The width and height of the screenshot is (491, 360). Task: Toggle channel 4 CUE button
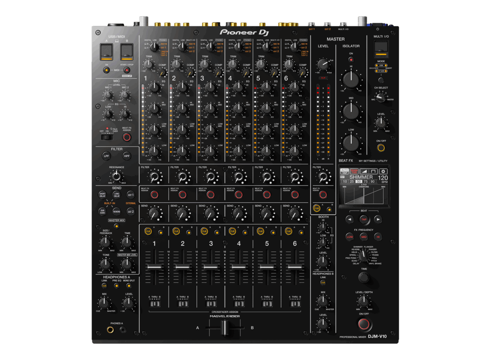tap(232, 231)
